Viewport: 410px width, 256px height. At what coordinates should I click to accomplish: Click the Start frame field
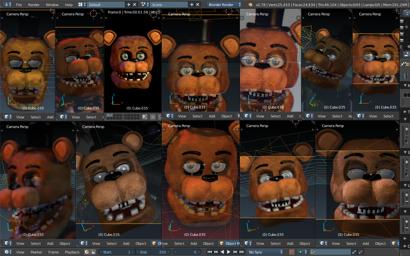click(117, 252)
